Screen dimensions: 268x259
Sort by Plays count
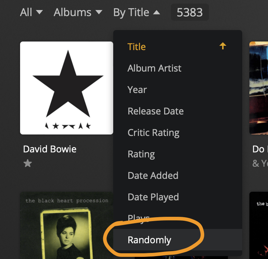point(139,218)
